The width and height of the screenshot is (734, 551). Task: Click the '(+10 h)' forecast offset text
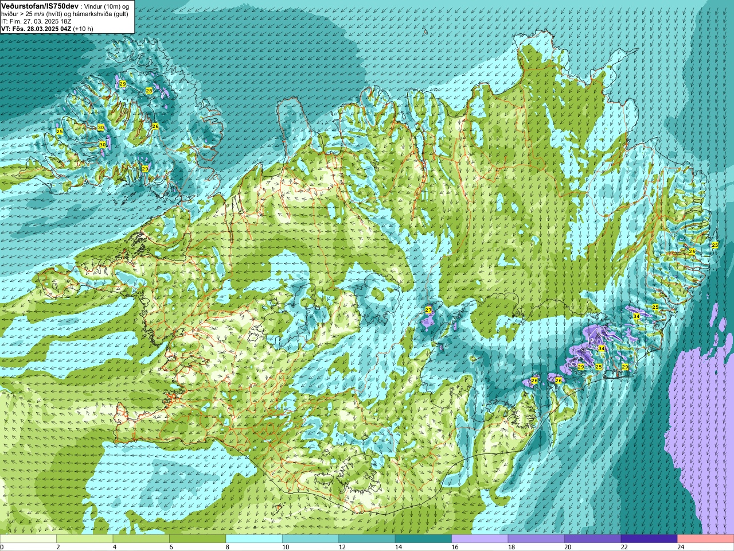tap(83, 28)
